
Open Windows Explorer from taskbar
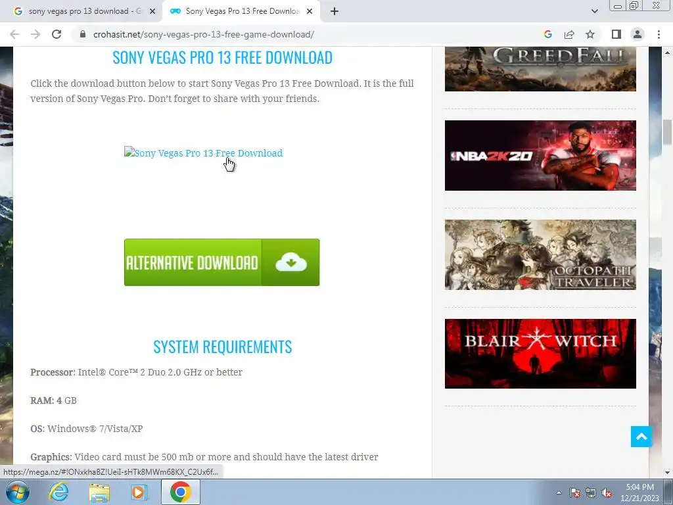tap(100, 493)
